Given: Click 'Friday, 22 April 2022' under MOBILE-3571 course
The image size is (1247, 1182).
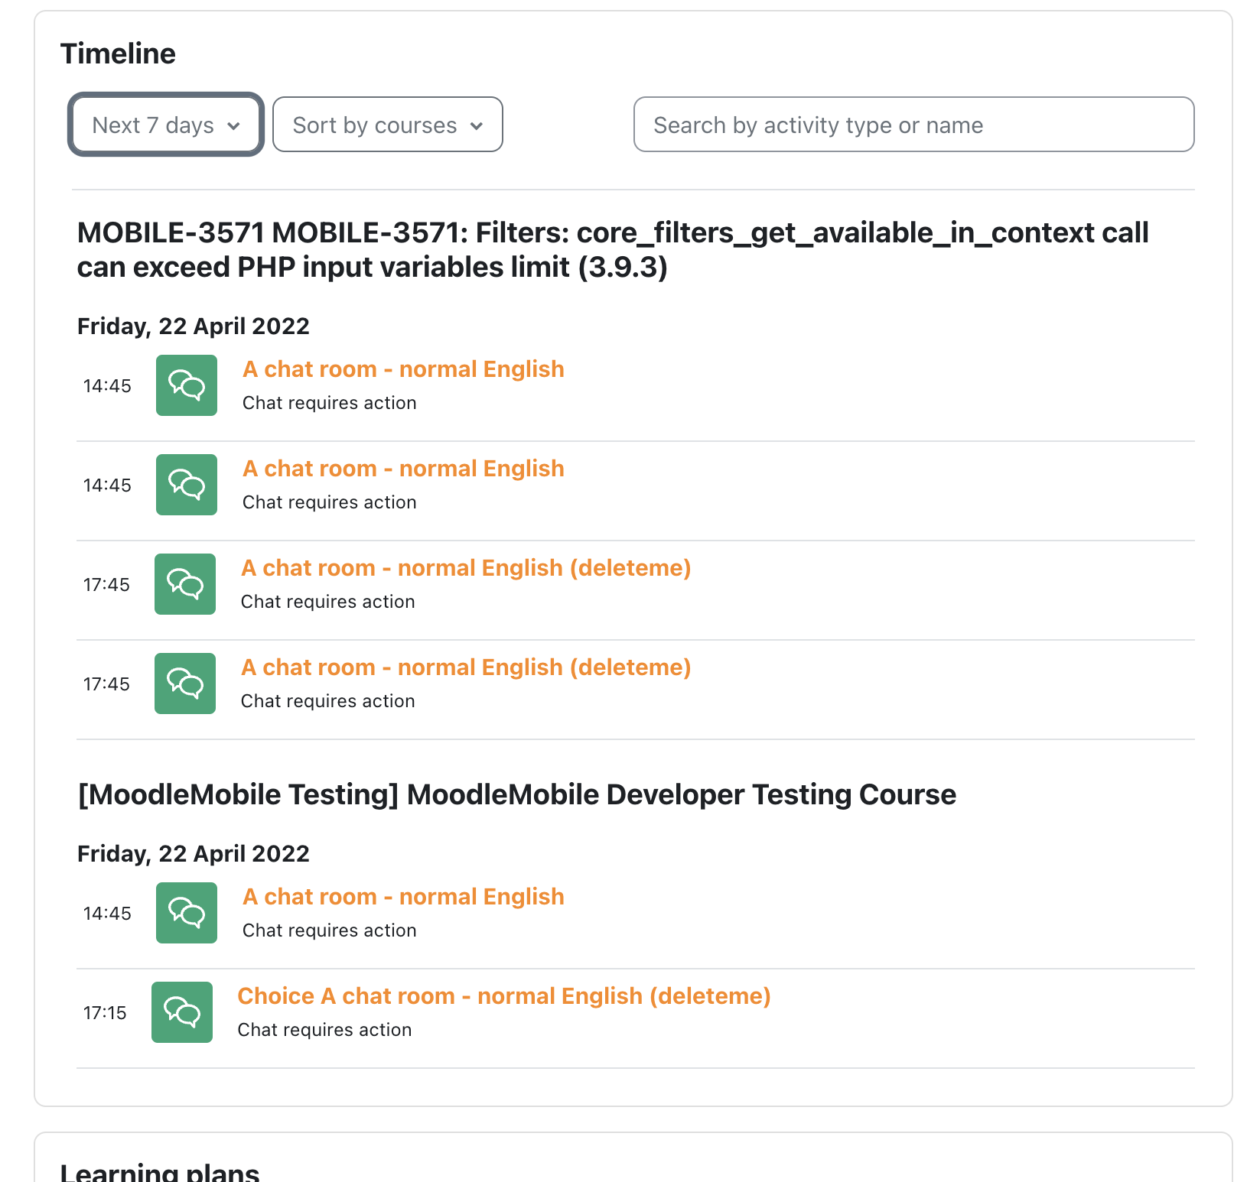Looking at the screenshot, I should click(194, 326).
